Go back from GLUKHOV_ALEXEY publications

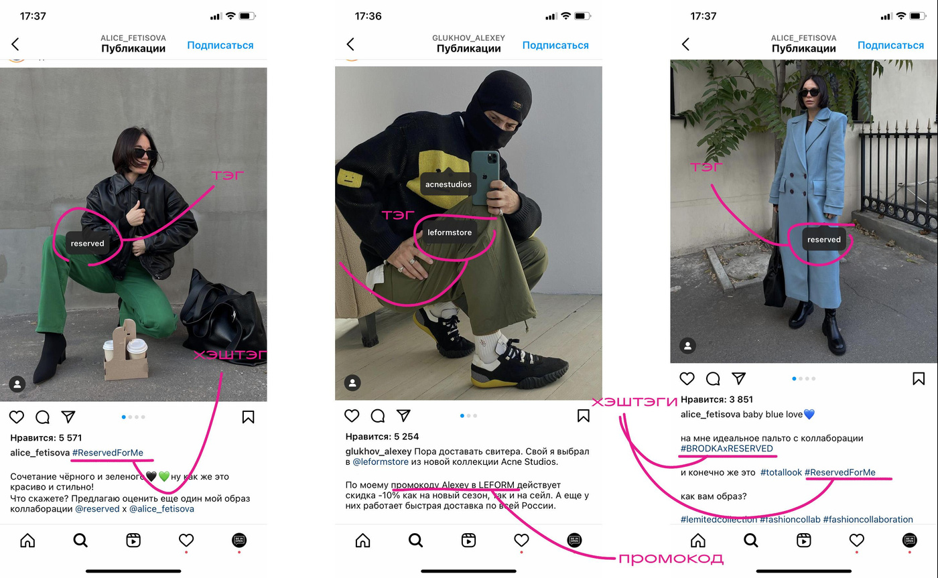[350, 44]
